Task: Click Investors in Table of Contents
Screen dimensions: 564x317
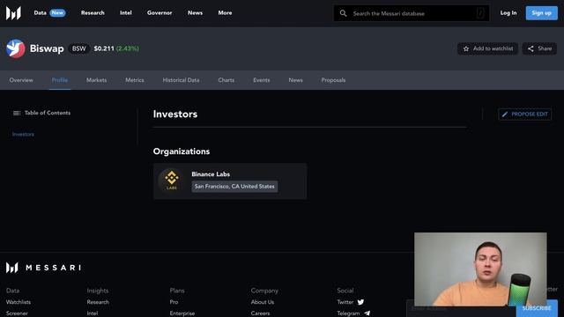Action: pos(23,134)
